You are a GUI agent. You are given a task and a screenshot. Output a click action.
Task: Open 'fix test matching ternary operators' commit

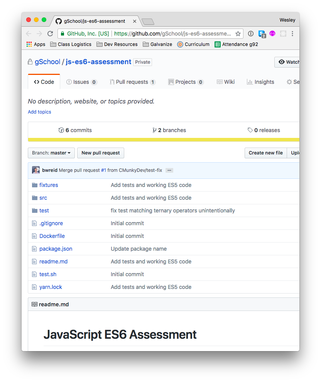173,211
